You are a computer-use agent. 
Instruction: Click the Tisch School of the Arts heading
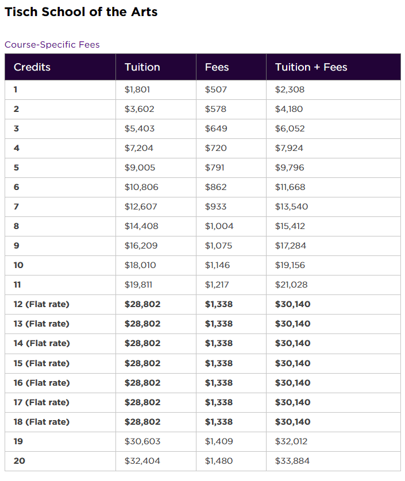(x=81, y=12)
